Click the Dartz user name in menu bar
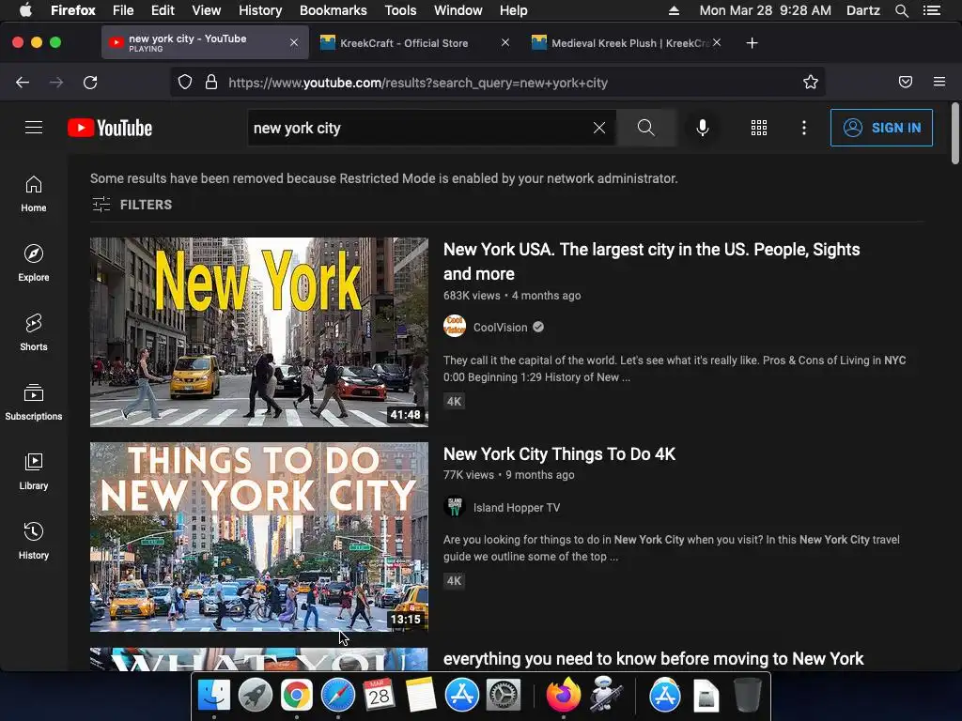This screenshot has width=962, height=721. (x=862, y=10)
